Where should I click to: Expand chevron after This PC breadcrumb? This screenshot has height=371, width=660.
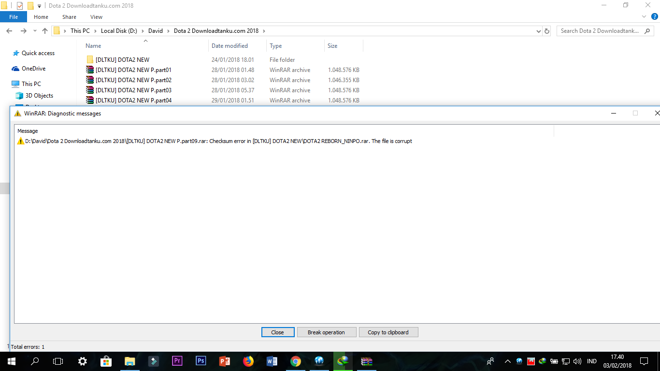(x=95, y=31)
